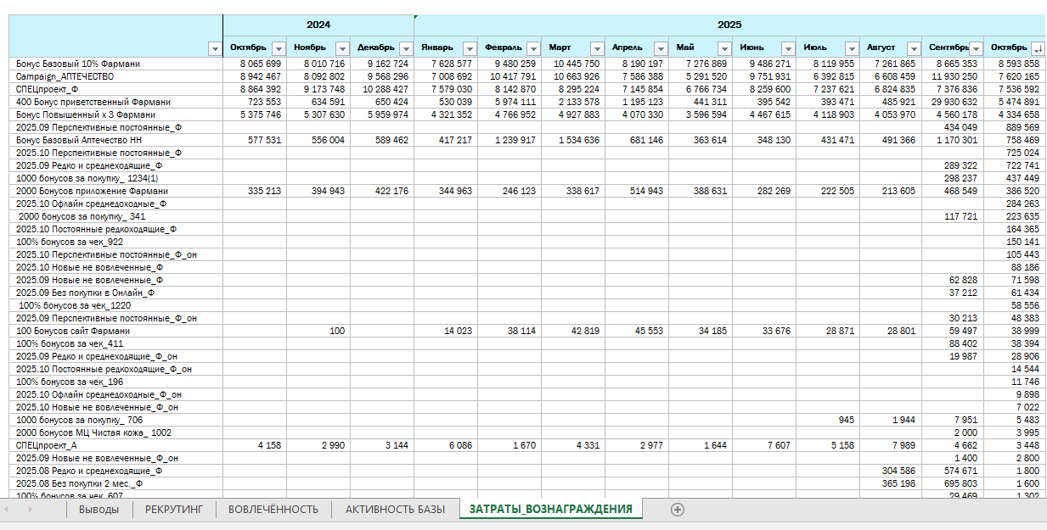Open the filter arrow for Октябрь 2024
Image resolution: width=1047 pixels, height=530 pixels.
pyautogui.click(x=278, y=48)
